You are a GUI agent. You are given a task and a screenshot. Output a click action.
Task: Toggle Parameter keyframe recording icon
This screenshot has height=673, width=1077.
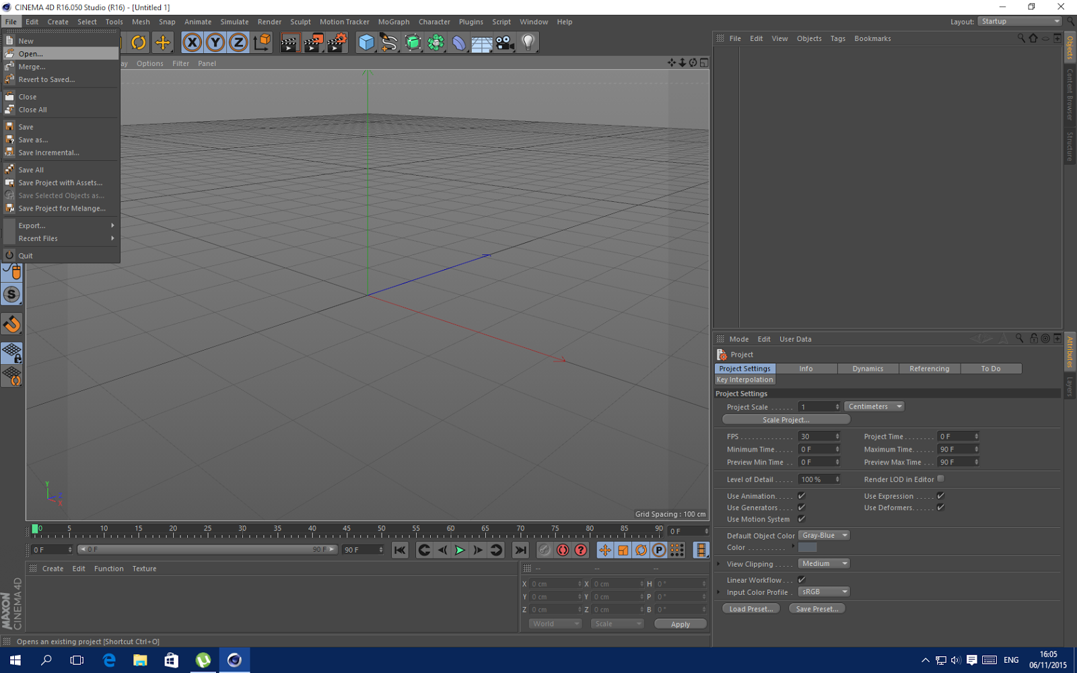point(659,550)
